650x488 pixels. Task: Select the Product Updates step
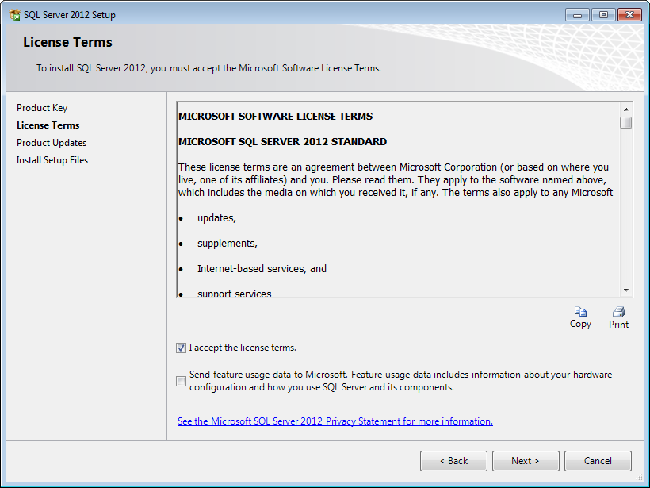point(52,143)
